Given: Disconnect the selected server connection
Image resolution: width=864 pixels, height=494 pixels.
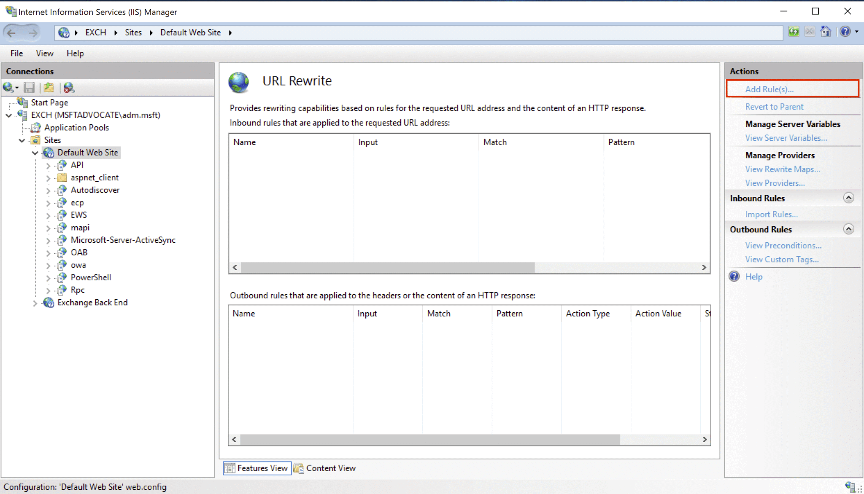Looking at the screenshot, I should (x=69, y=87).
